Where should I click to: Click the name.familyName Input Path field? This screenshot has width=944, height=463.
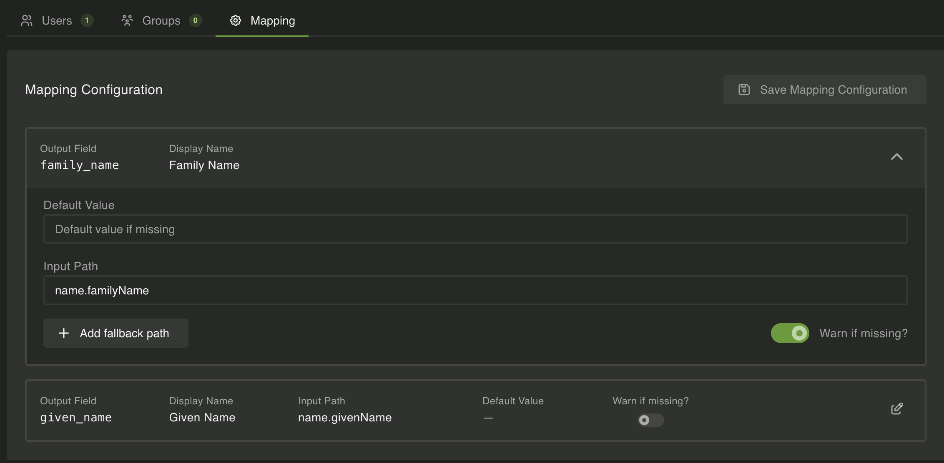(x=475, y=290)
